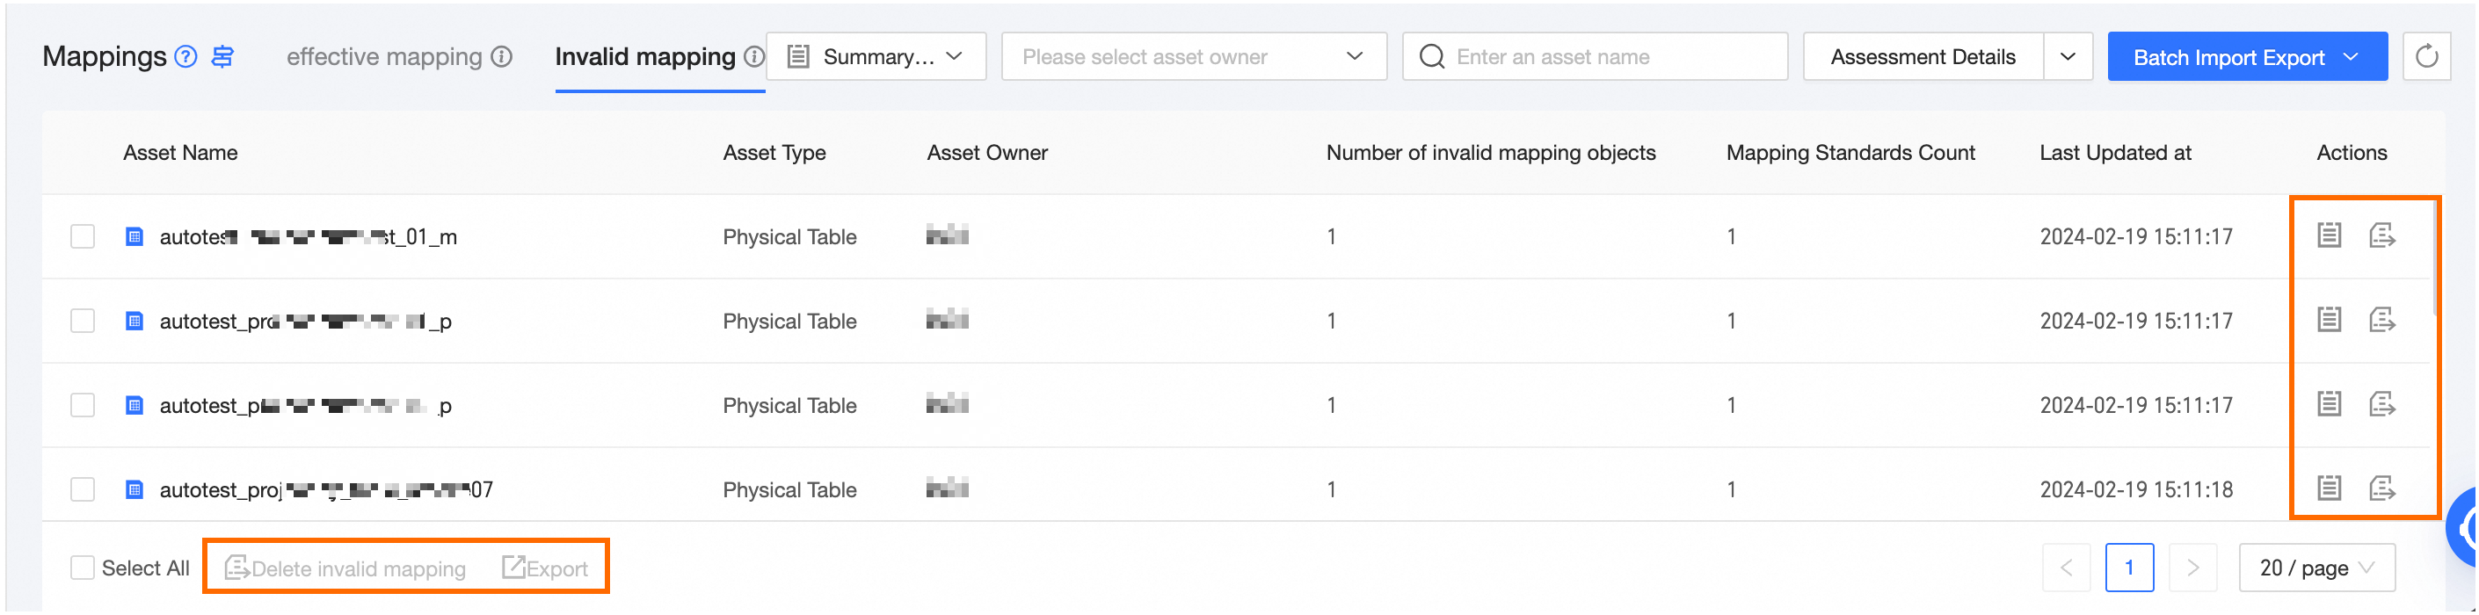The image size is (2479, 615).
Task: Open the Batch Import Export dropdown
Action: coord(2247,57)
